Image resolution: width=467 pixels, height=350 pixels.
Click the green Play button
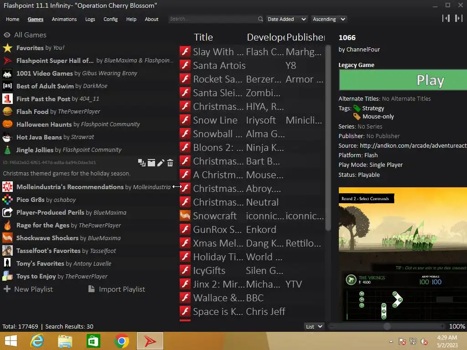tap(403, 80)
